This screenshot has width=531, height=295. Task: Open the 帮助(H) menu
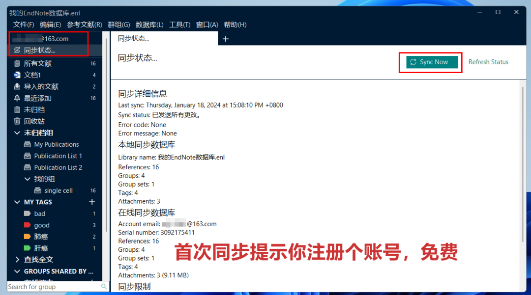click(235, 25)
